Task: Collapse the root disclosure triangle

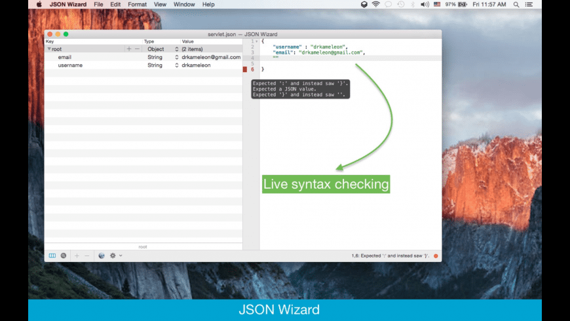Action: [48, 48]
